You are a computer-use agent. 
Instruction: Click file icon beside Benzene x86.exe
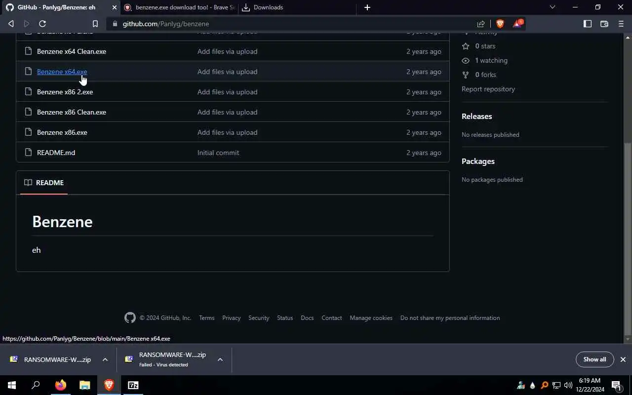[28, 132]
